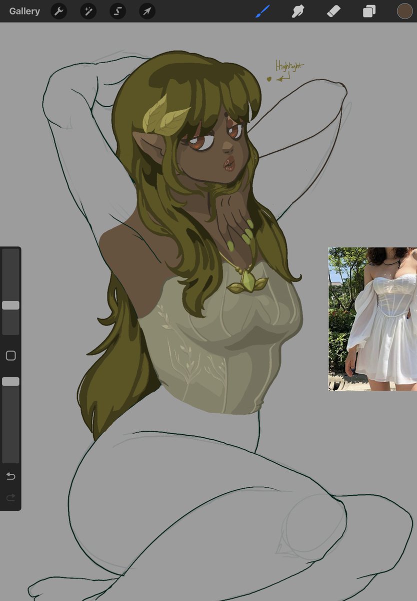Open the Actions wrench menu
The height and width of the screenshot is (601, 417).
click(59, 11)
